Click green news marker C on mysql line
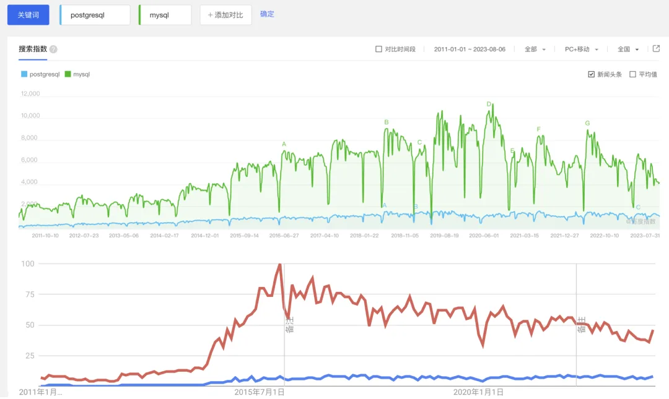 coord(419,142)
